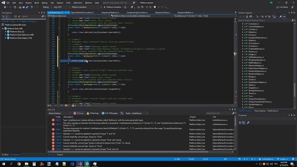Click the Properties panel wrench icon
This screenshot has height=167, width=297.
tap(248, 122)
